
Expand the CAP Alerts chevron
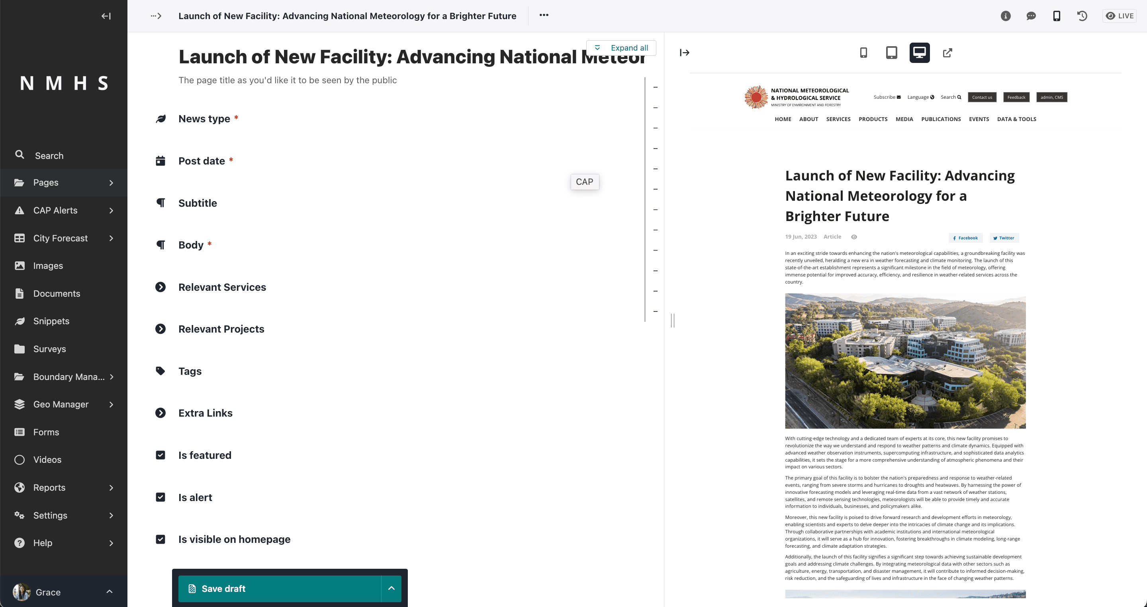click(x=112, y=210)
